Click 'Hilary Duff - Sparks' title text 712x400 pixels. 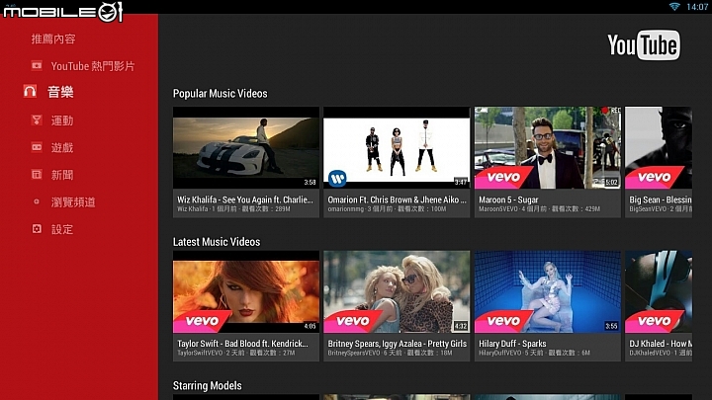512,344
